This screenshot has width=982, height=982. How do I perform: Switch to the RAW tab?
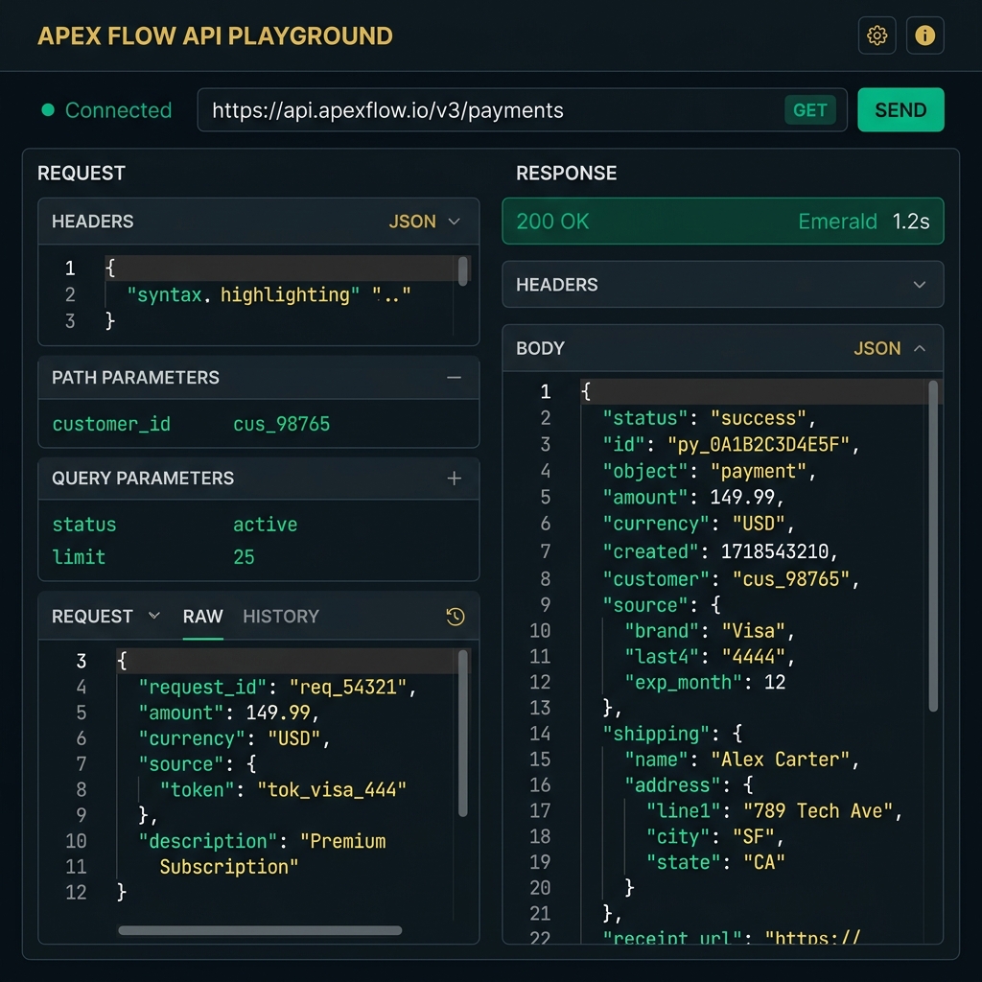(x=203, y=617)
